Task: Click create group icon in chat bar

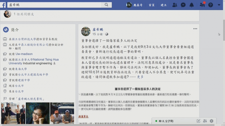Action: (x=205, y=121)
